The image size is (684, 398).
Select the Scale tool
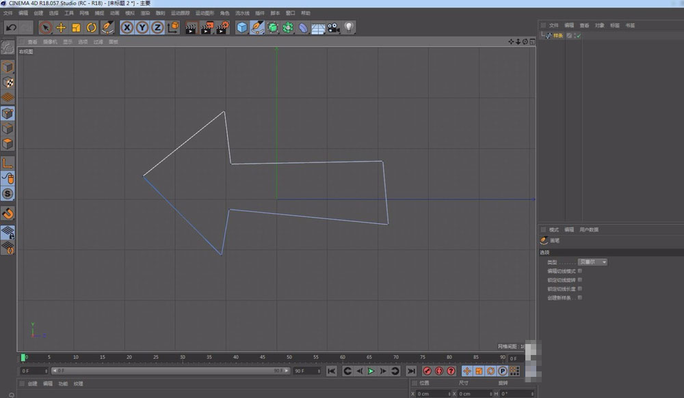pyautogui.click(x=77, y=27)
